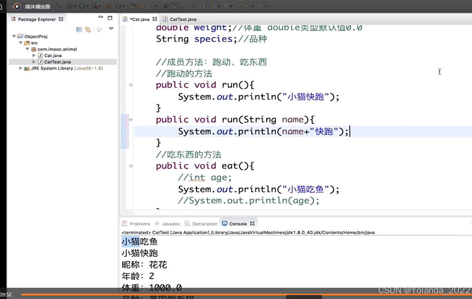472x299 pixels.
Task: Click the Skip All Breakpoints toolbar icon
Action: [x=58, y=6]
